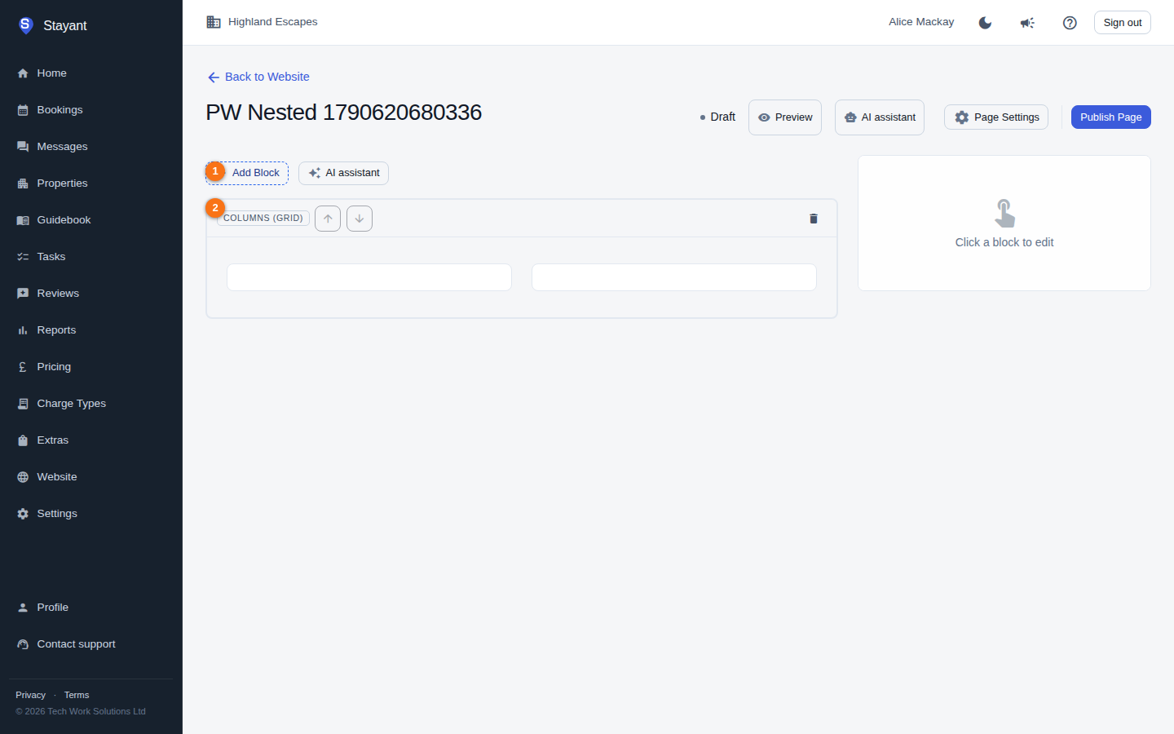Open Extras in sidebar

[91, 440]
